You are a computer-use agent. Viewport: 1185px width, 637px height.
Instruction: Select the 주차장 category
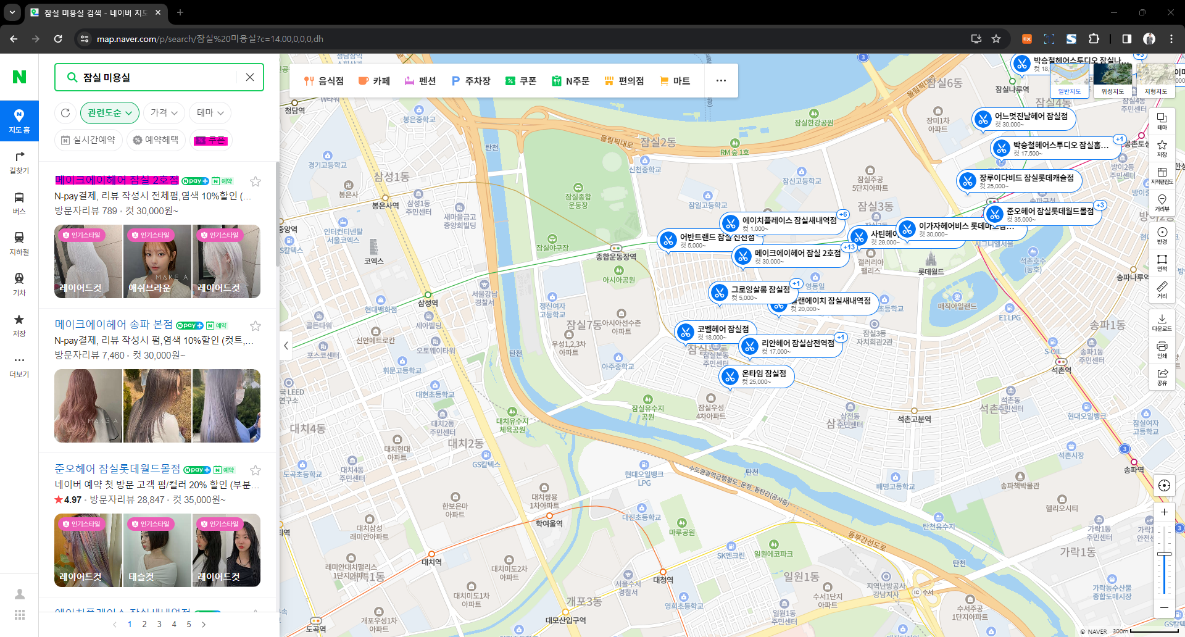471,81
